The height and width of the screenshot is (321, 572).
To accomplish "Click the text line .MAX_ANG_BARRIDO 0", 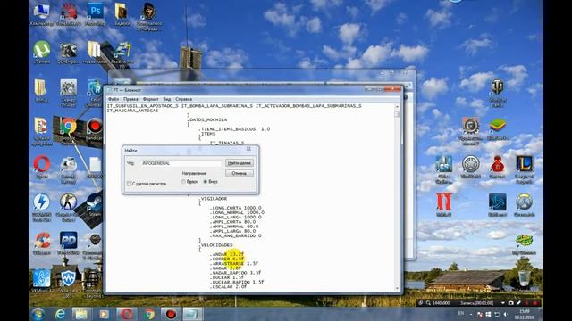I will (236, 235).
